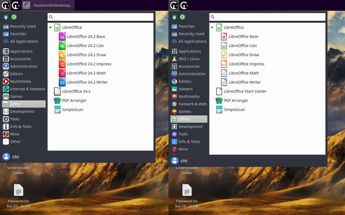Select the Applications category in the right menu
The height and width of the screenshot is (215, 345).
[x=189, y=51]
